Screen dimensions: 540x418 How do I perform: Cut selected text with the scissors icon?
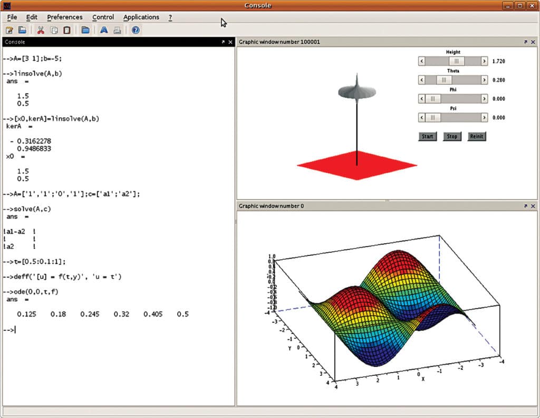pyautogui.click(x=41, y=30)
